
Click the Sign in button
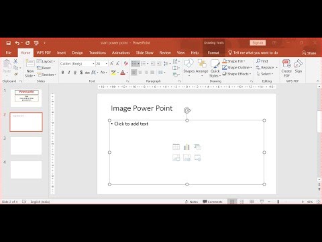[x=258, y=42]
